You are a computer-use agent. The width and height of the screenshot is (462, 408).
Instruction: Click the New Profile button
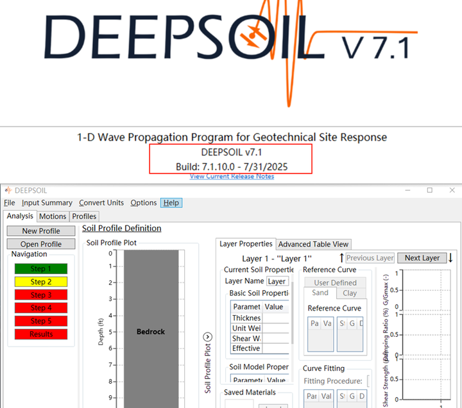(41, 231)
